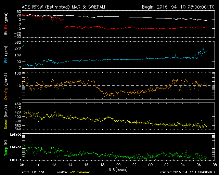Image resolution: width=219 pixels, height=175 pixels.
Task: Click the red 'Bz' axis label
Action: click(6, 27)
